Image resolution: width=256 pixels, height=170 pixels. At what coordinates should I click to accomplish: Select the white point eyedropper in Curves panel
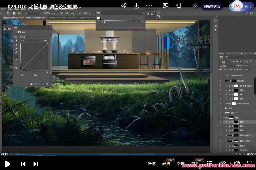16,53
